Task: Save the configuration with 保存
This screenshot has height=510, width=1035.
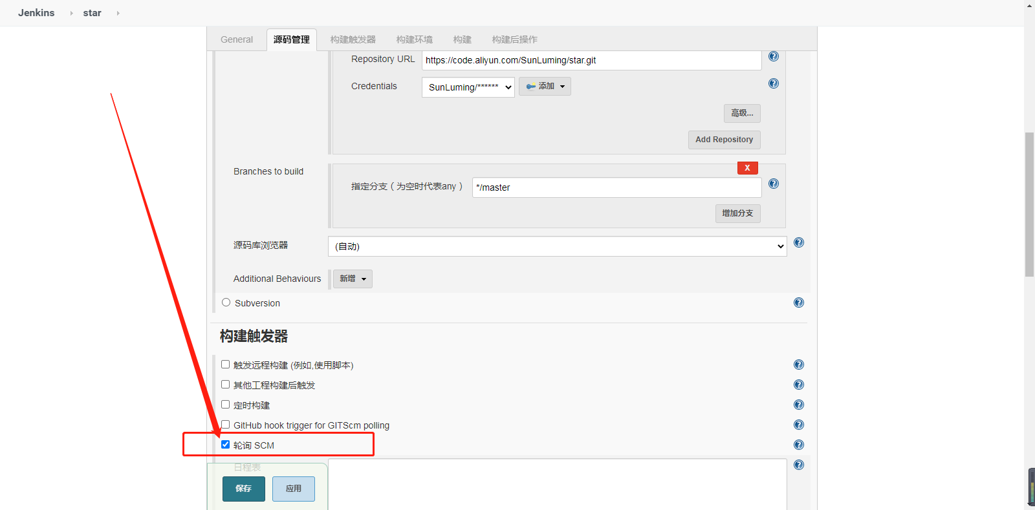Action: [x=244, y=489]
